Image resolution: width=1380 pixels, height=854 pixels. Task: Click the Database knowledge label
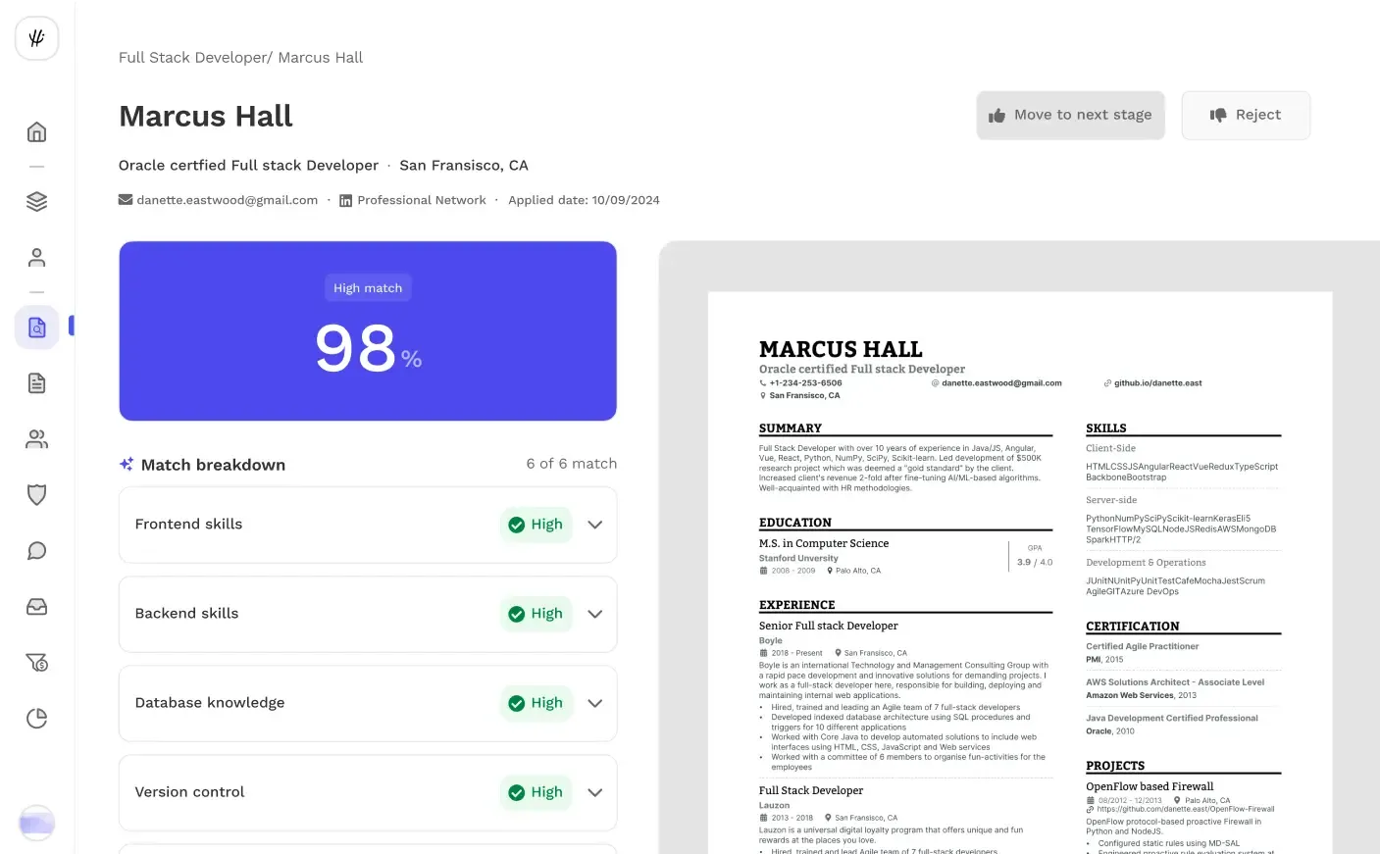tap(210, 703)
